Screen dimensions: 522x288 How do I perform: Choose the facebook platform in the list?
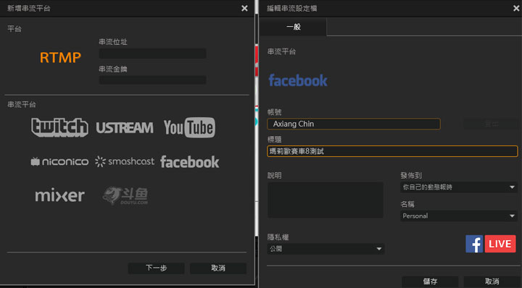click(x=189, y=162)
